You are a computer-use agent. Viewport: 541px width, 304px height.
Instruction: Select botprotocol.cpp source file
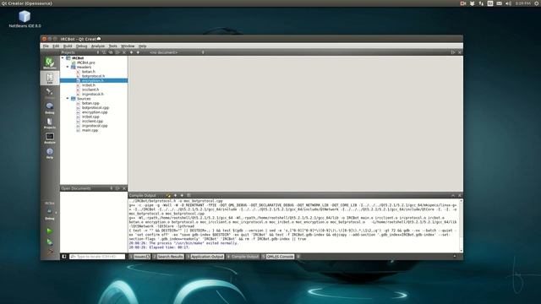[96, 107]
